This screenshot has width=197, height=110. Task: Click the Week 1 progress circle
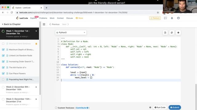click(3, 31)
